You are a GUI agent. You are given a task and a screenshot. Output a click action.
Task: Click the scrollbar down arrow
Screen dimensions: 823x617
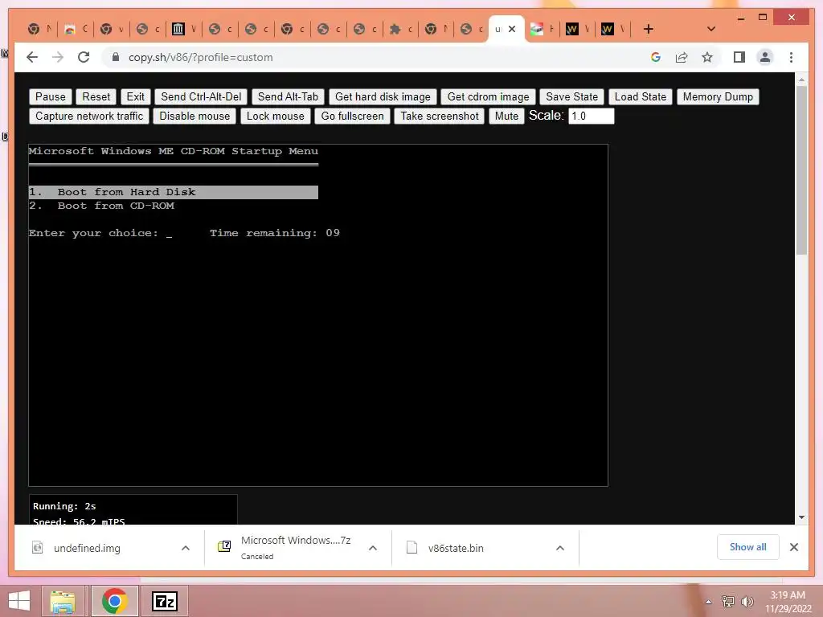[801, 517]
